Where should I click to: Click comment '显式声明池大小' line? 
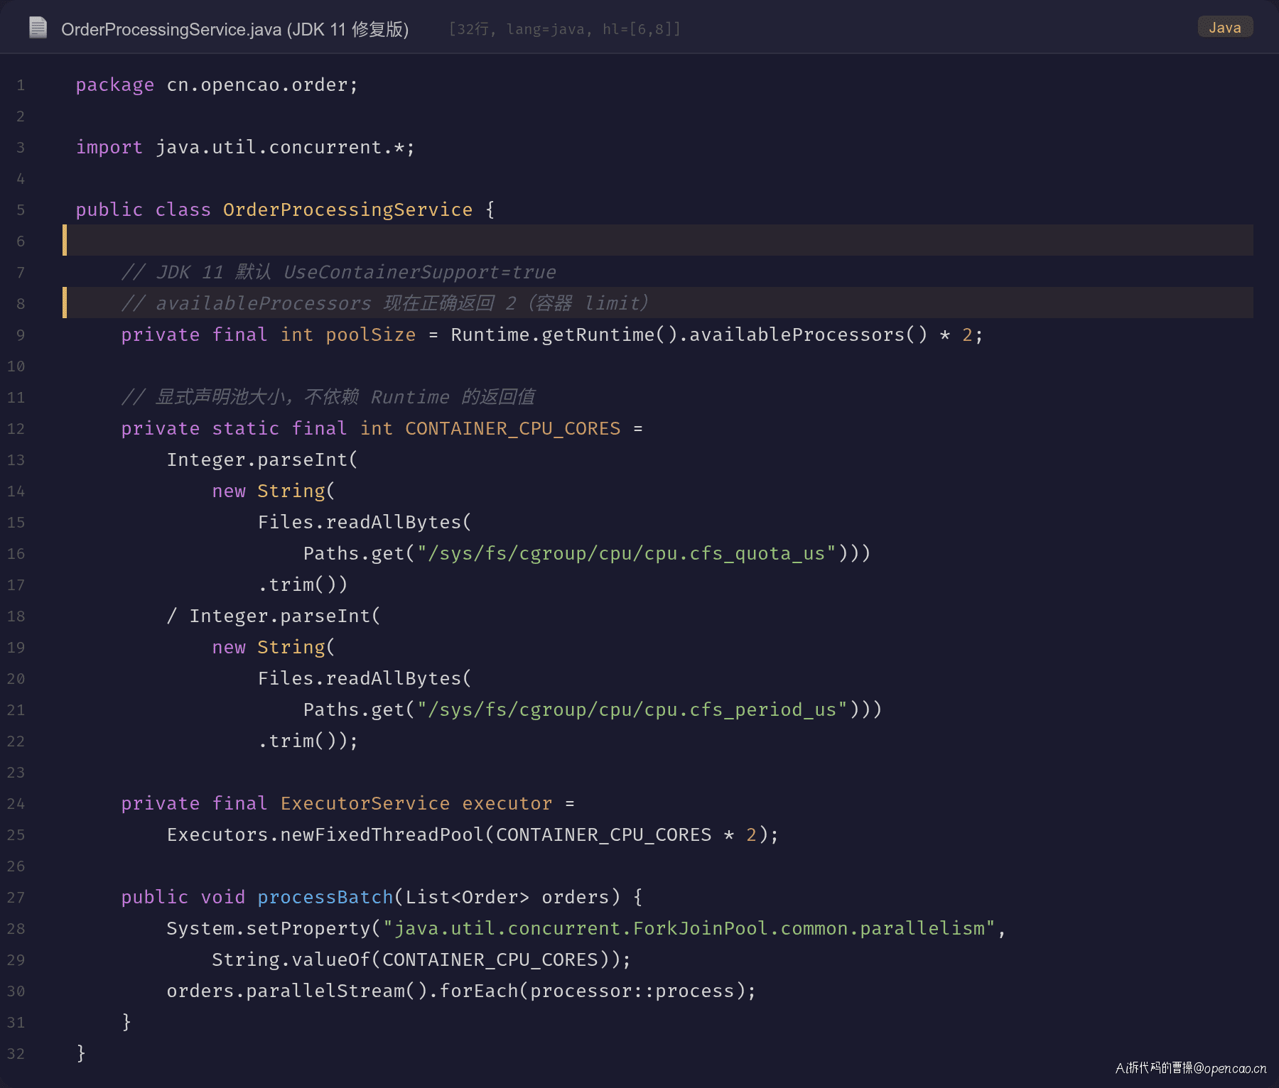(328, 398)
